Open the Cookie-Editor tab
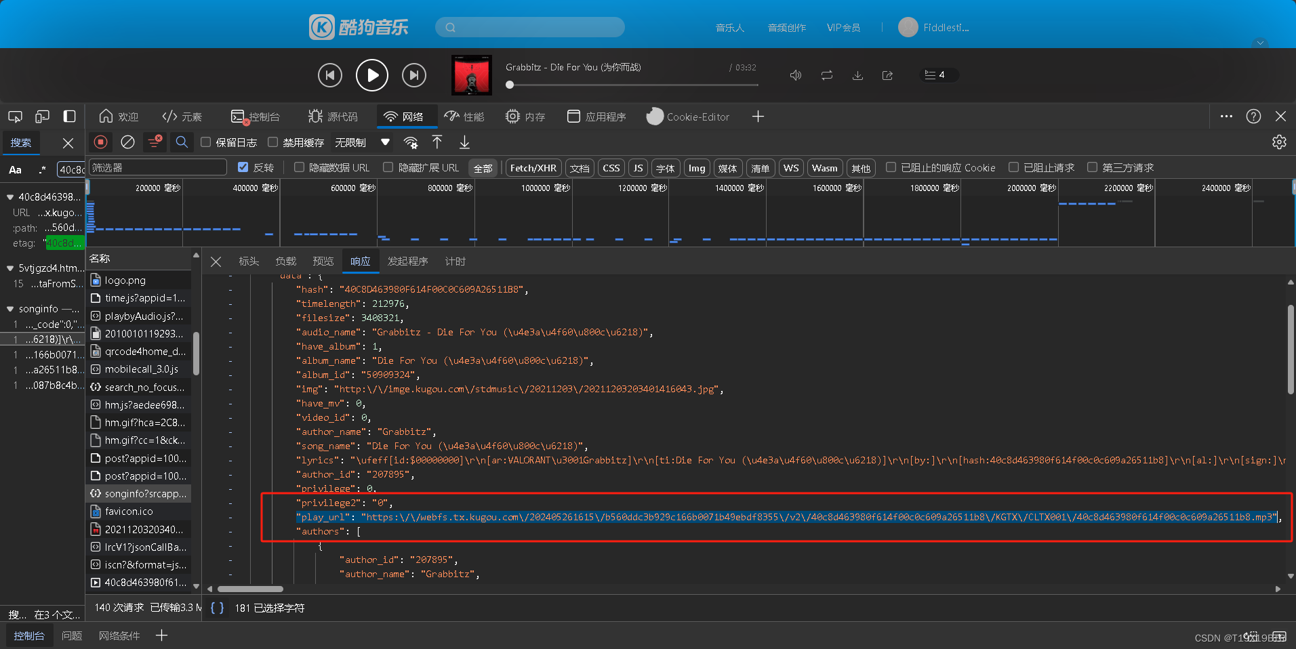 pyautogui.click(x=688, y=117)
